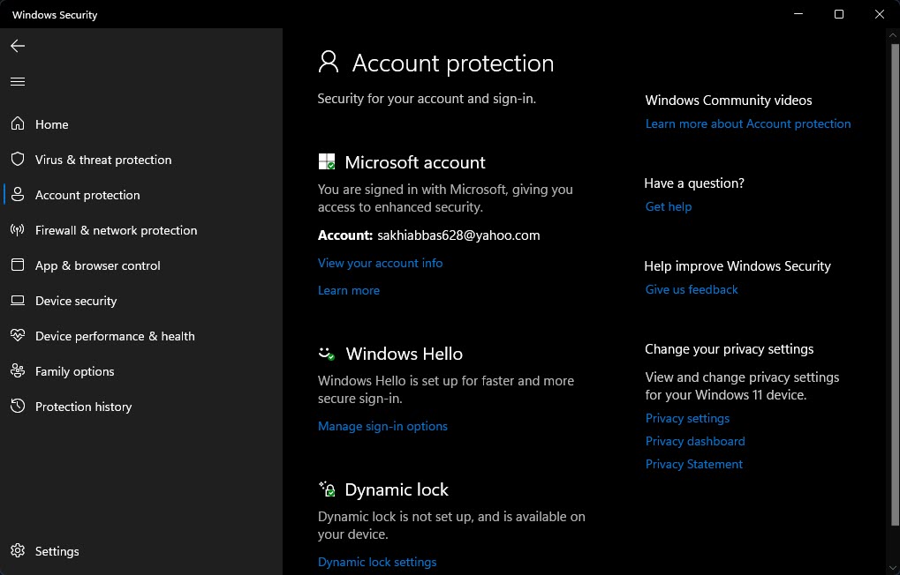This screenshot has height=575, width=900.
Task: Click the Have a question? heading
Action: pyautogui.click(x=694, y=183)
